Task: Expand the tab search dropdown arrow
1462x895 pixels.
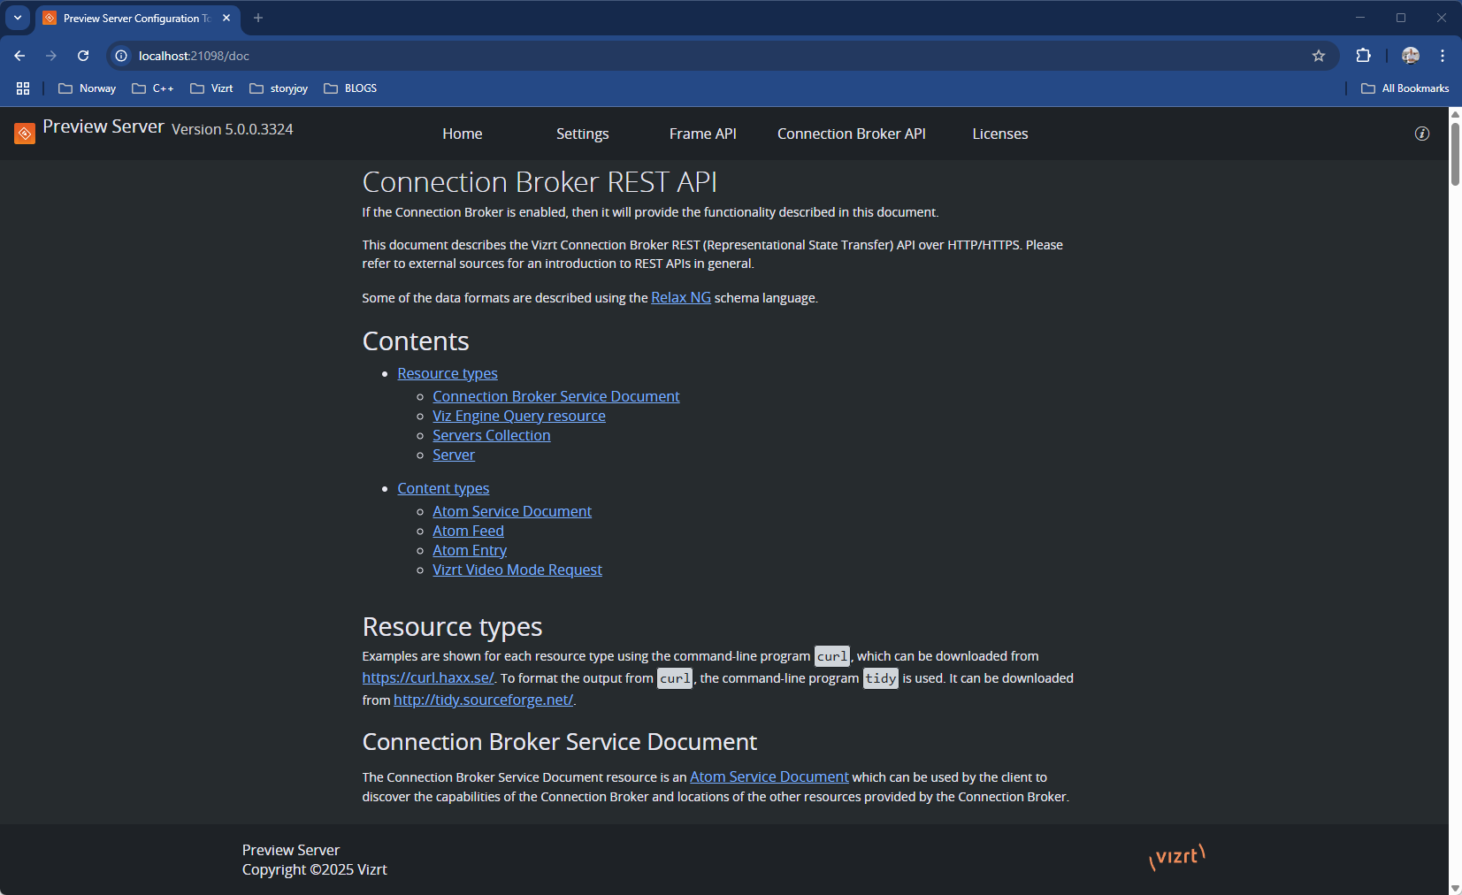Action: point(18,18)
